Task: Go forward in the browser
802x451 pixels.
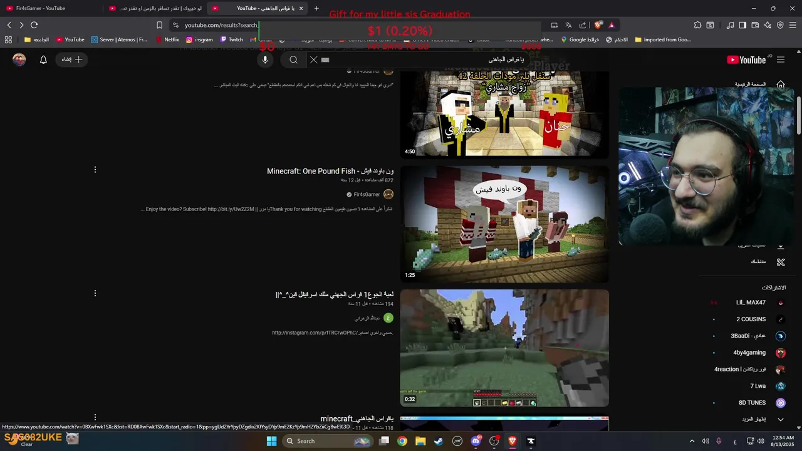Action: click(x=21, y=25)
